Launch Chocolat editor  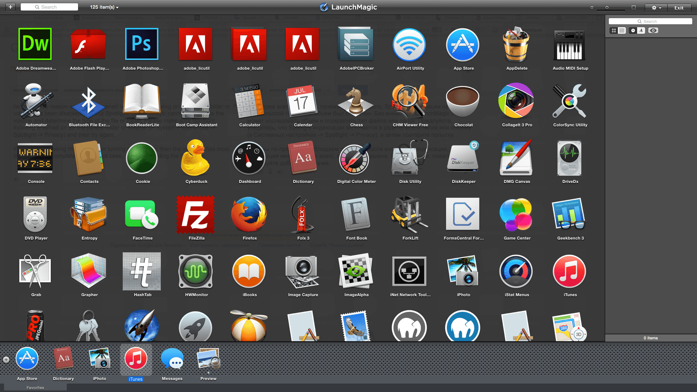(462, 101)
